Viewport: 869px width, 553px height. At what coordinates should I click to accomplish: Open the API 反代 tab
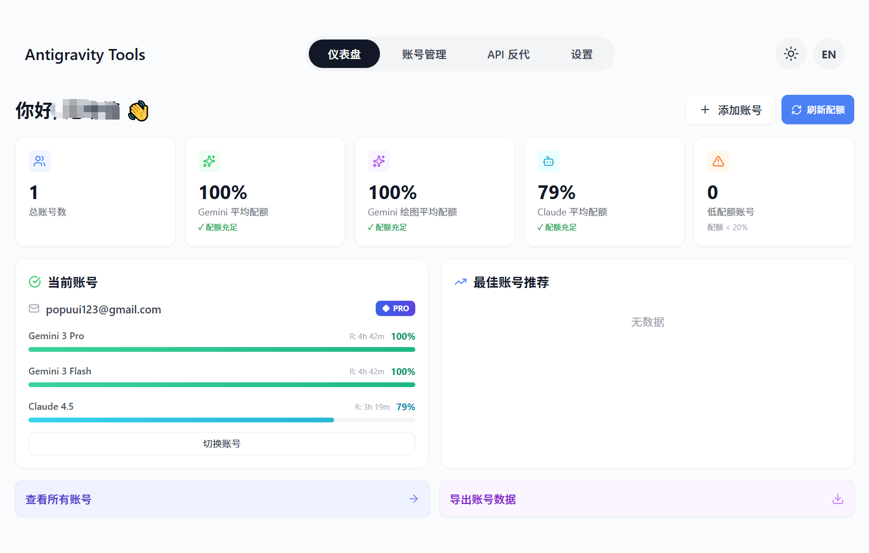coord(508,54)
